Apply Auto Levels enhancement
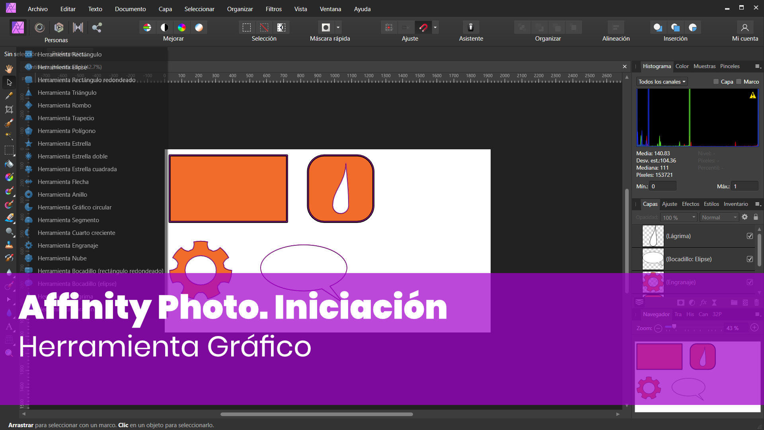764x430 pixels. (147, 27)
